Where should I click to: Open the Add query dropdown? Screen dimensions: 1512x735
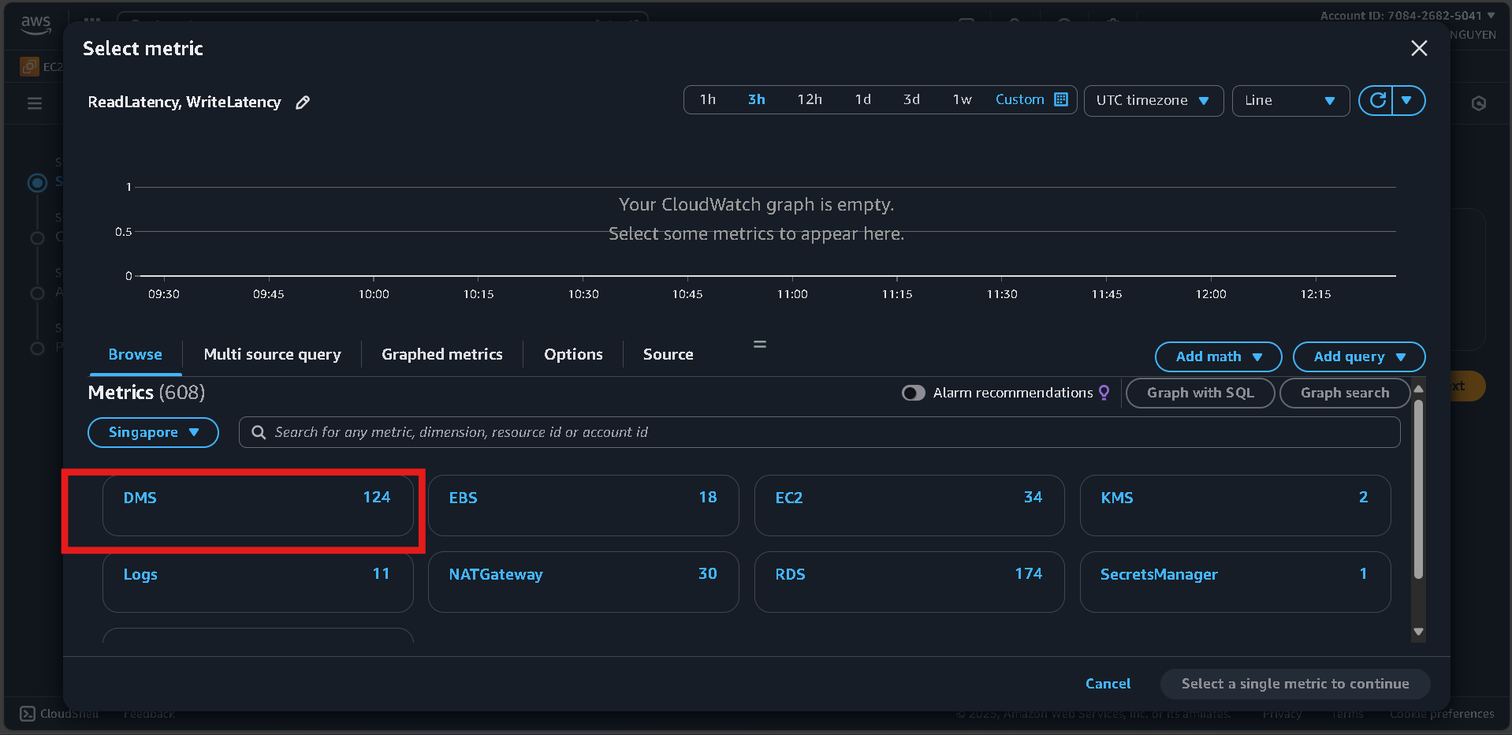(x=1358, y=356)
